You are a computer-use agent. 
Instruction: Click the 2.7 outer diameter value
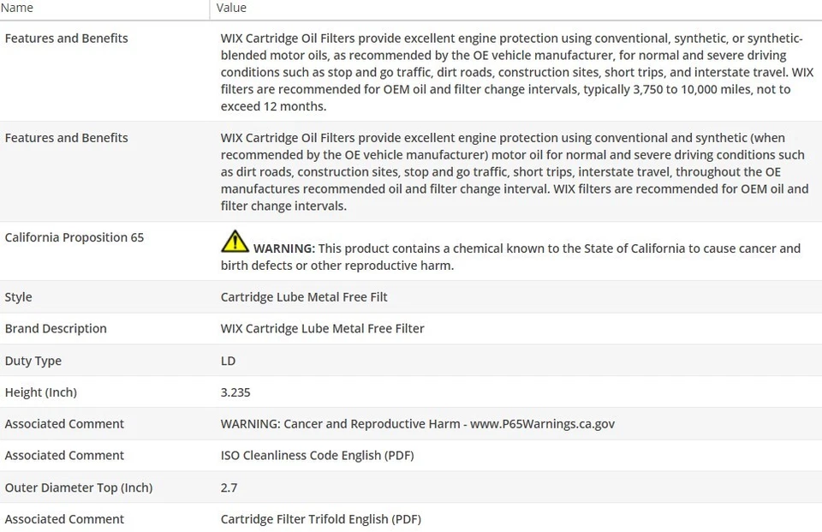[229, 487]
